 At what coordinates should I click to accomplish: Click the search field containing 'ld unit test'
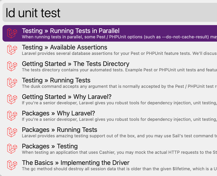click(x=110, y=12)
